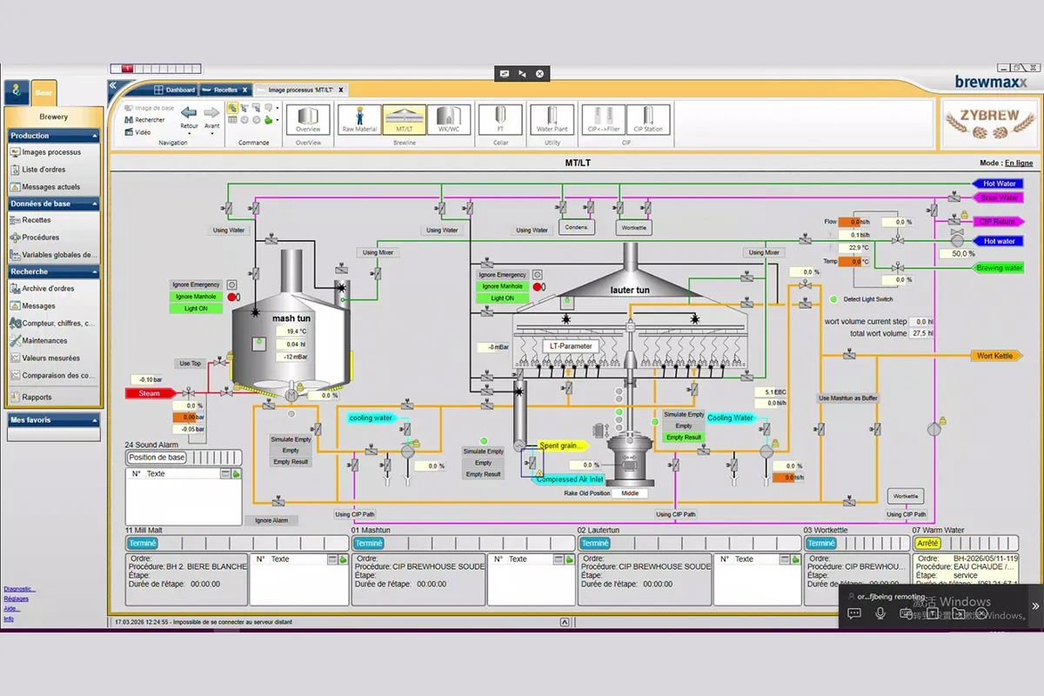Click the Spent grain yellow label
1044x696 pixels.
click(x=564, y=445)
